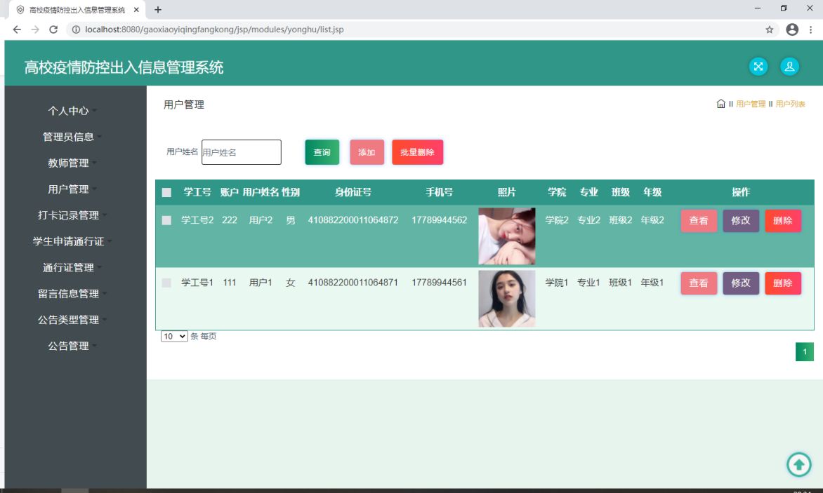Click the 查询 search button
Image resolution: width=823 pixels, height=493 pixels.
coord(322,152)
